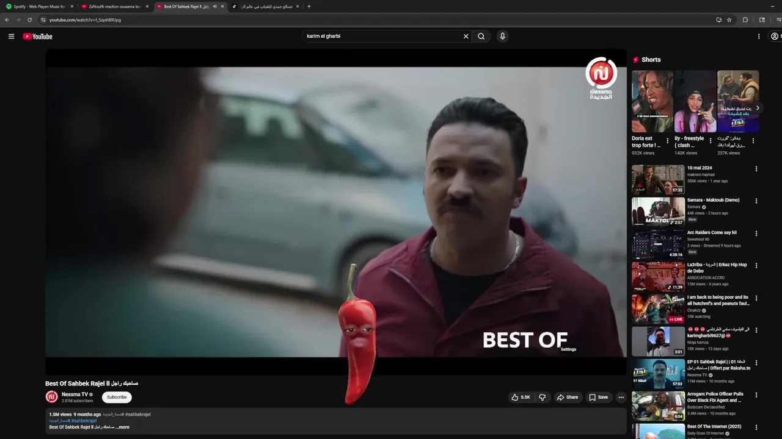Open options for 'Arc Raiders Come say hi!'
Image resolution: width=782 pixels, height=439 pixels.
point(756,234)
